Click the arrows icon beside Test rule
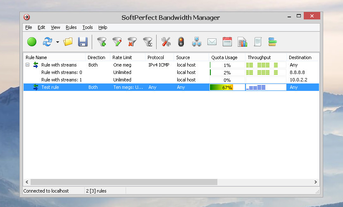The image size is (343, 207). point(36,87)
